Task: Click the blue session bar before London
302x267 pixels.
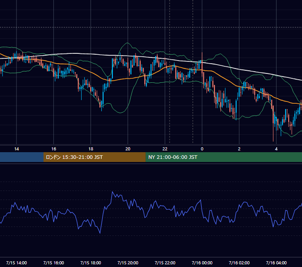Action: [x=22, y=157]
